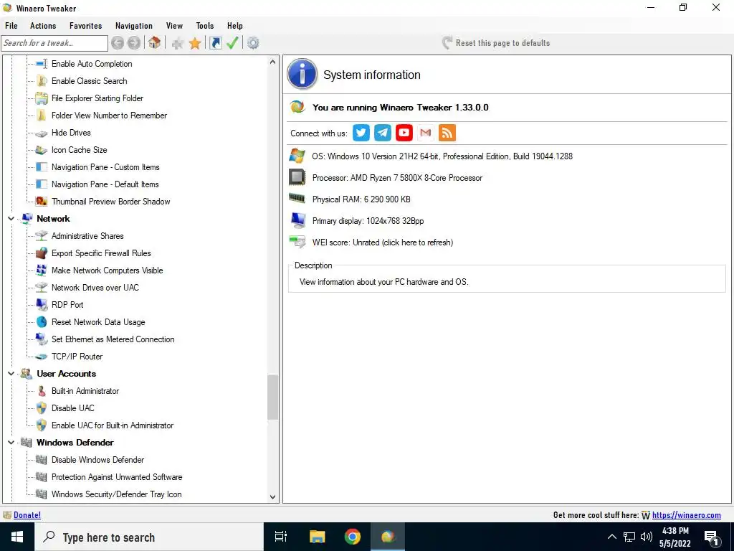The width and height of the screenshot is (734, 551).
Task: Click the Disable UAC shield icon
Action: tap(42, 408)
